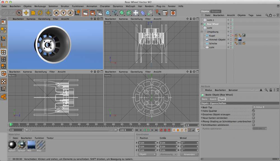Select the Rotate tool in toolbar
The height and width of the screenshot is (161, 280).
click(x=40, y=13)
